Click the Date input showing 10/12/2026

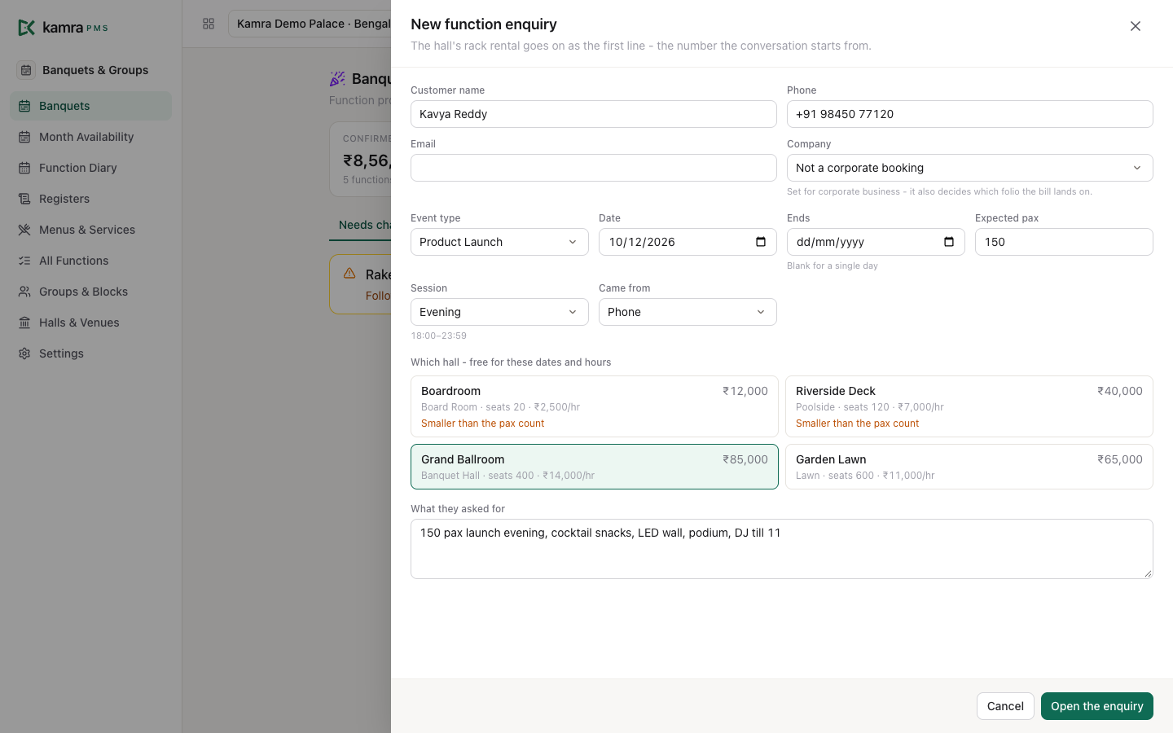point(688,242)
